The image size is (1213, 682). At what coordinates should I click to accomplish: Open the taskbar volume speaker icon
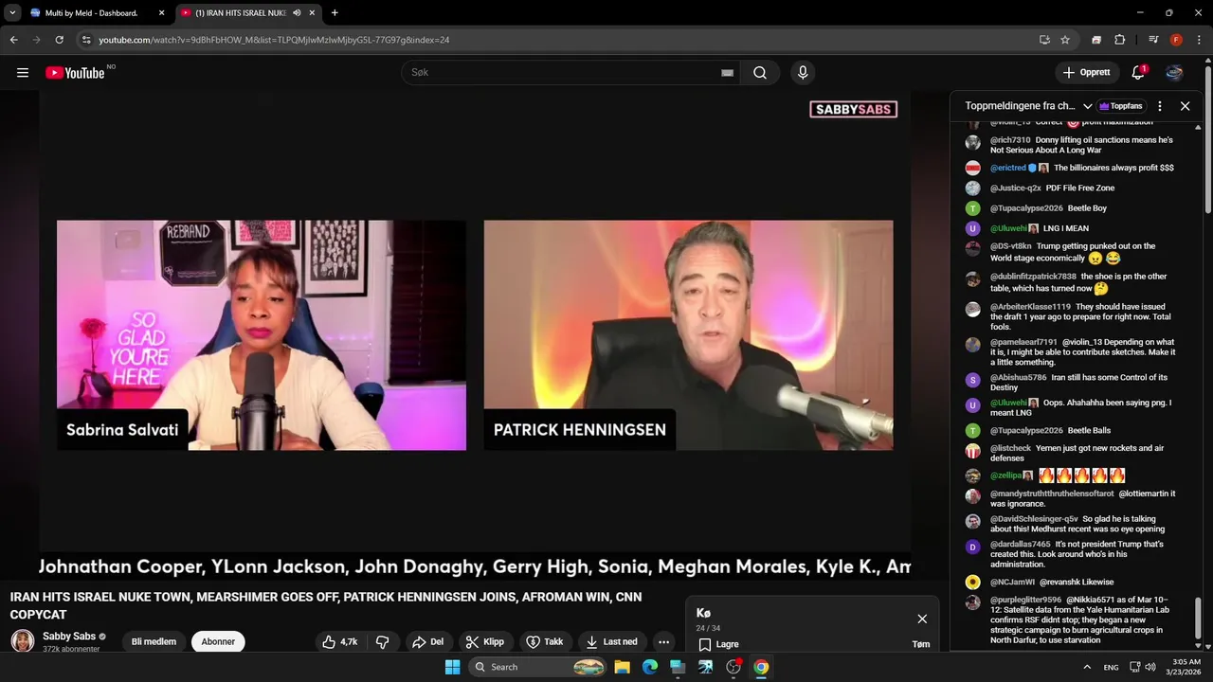[1150, 667]
